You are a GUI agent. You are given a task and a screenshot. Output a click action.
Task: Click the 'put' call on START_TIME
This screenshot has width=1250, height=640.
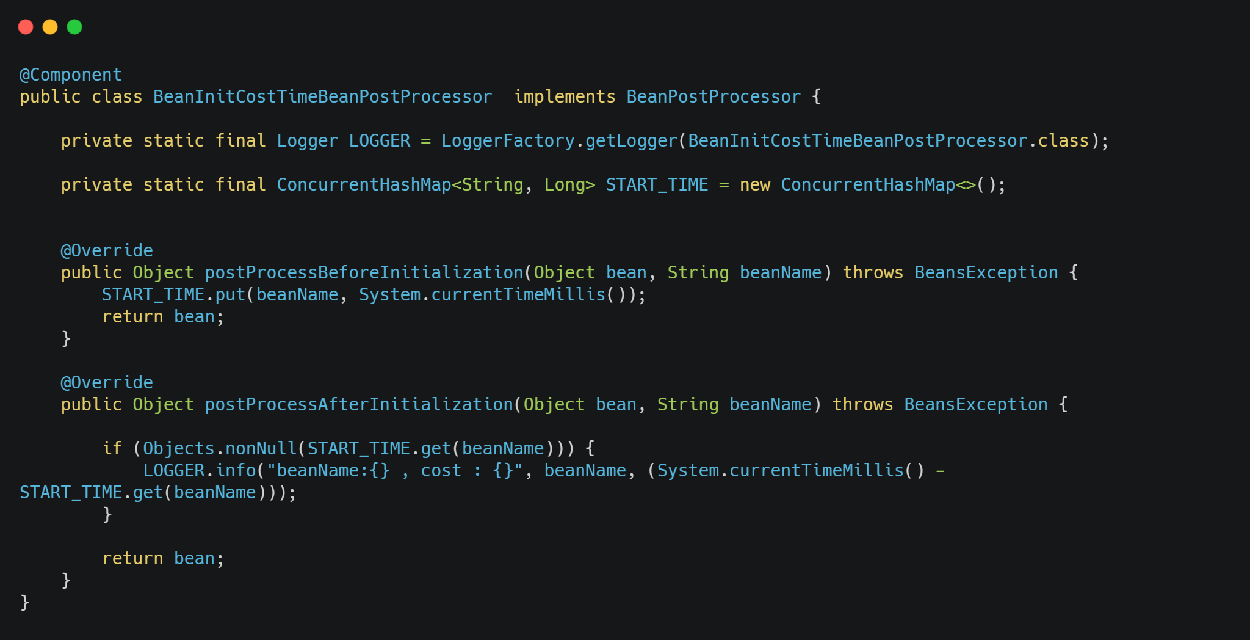click(230, 294)
